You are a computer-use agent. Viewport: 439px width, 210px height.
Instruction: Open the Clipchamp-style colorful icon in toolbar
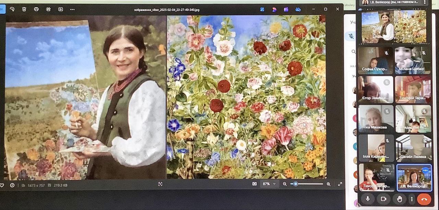coord(274,10)
